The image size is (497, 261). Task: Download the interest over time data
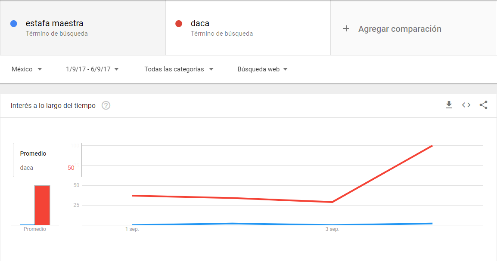(x=449, y=105)
